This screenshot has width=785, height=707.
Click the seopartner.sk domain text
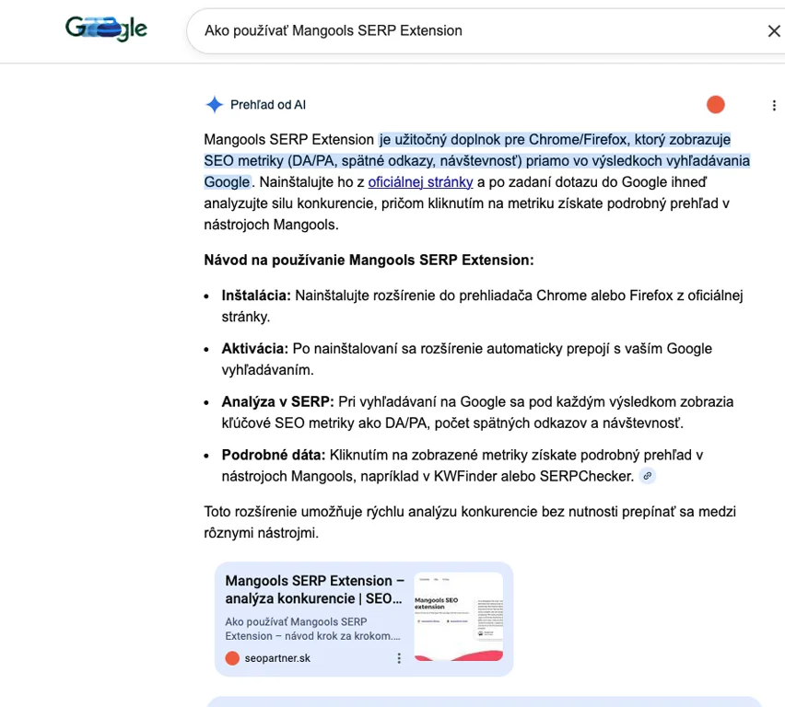point(277,658)
